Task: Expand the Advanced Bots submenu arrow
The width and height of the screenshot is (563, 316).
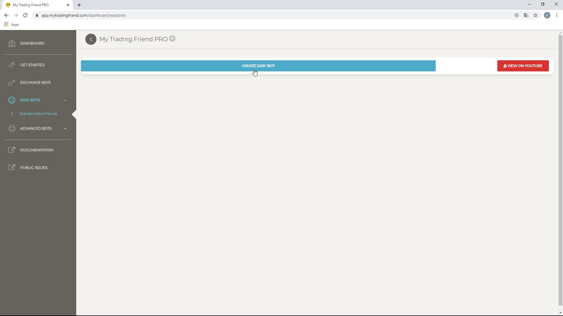Action: tap(65, 129)
